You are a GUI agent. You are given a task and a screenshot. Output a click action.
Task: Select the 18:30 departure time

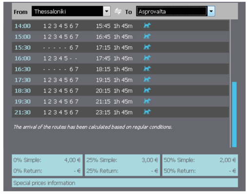pyautogui.click(x=22, y=91)
